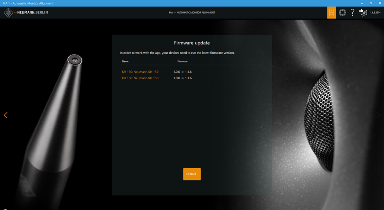
Task: Click the NEUMANN.BERLIN wordmark
Action: (x=32, y=12)
